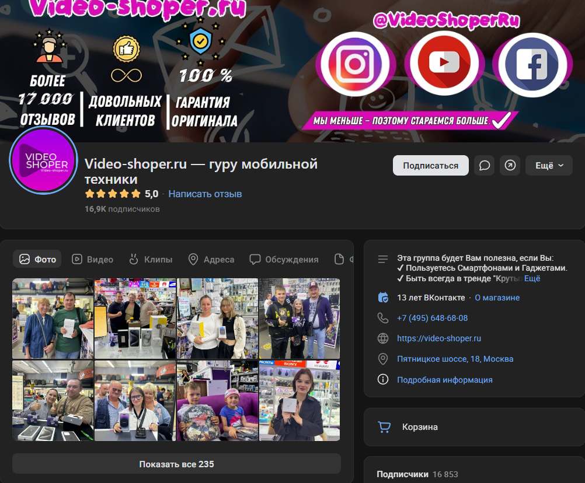
Task: Click the shopping cart icon
Action: (384, 427)
